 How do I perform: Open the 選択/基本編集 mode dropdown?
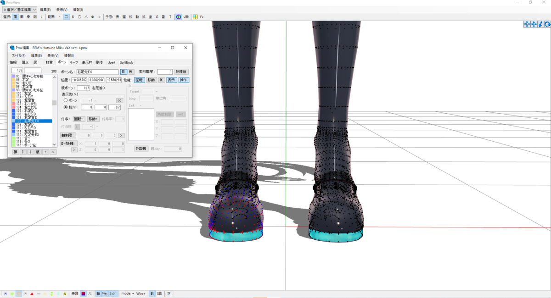point(20,9)
